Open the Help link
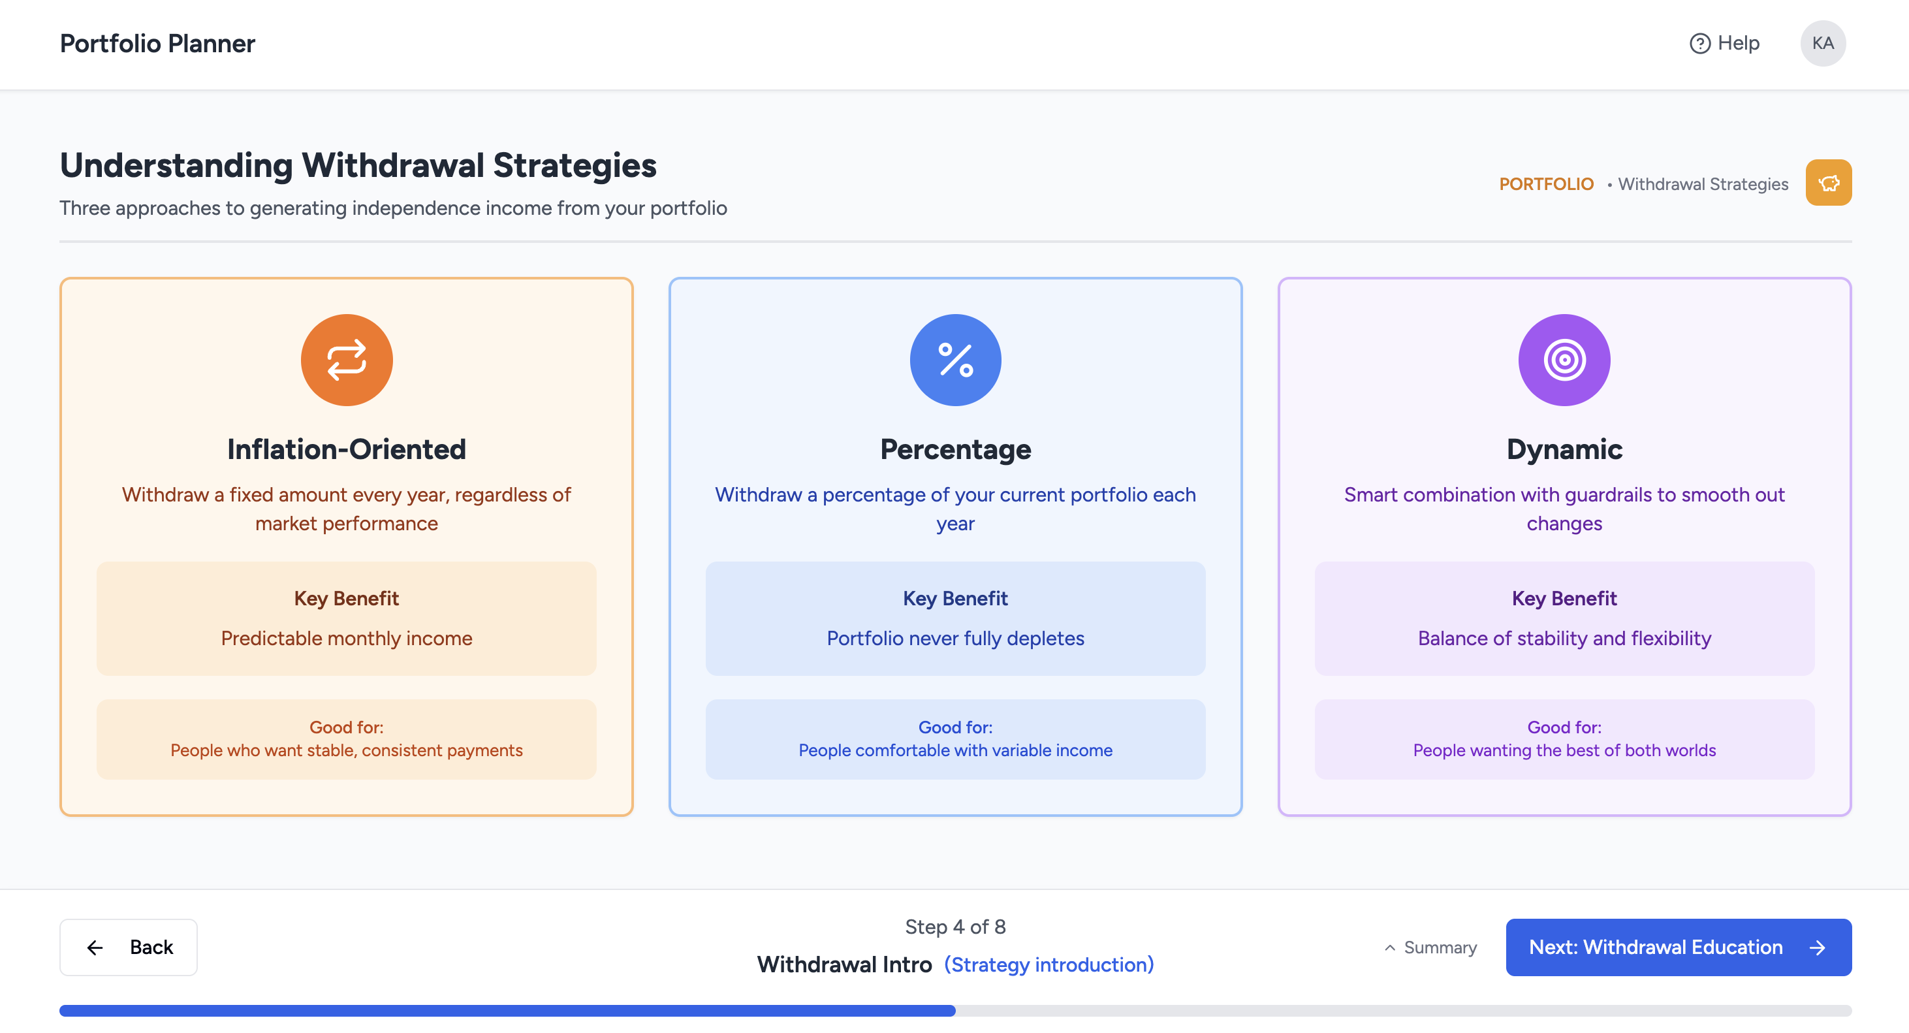 coord(1738,44)
